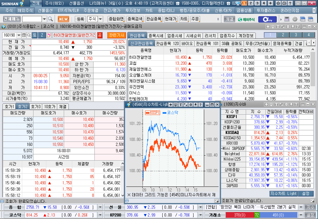
Task: Open dropdown beside 선물 380.95 ticker
Action: pos(200,207)
